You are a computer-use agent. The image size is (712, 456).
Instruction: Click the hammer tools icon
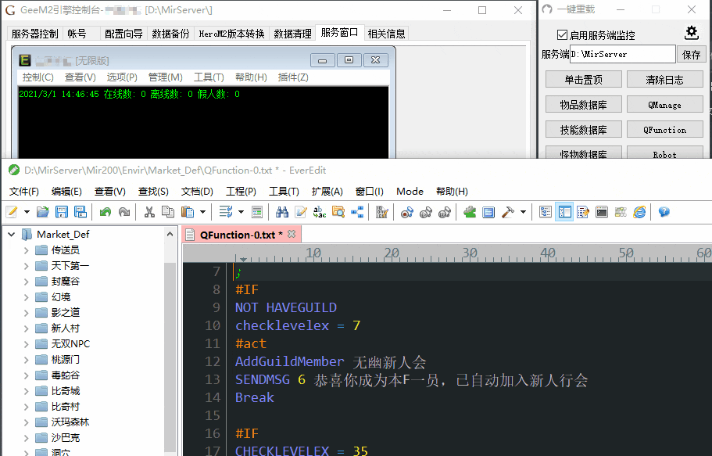tap(507, 212)
